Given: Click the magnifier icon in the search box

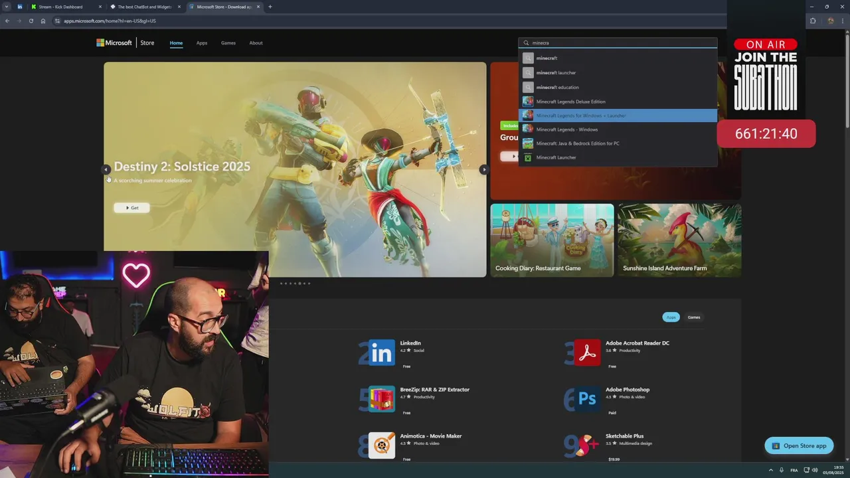Looking at the screenshot, I should tap(526, 42).
